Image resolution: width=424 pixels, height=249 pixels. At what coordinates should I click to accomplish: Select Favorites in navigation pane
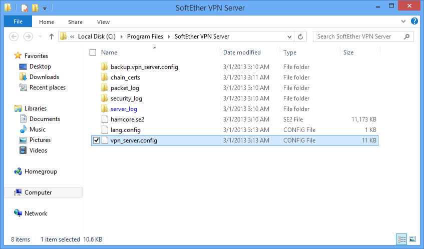pos(36,56)
